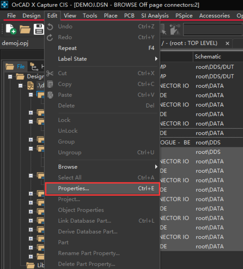Click the hand pointer toolbar icon
Viewport: 243px width, 269px height.
click(x=175, y=29)
